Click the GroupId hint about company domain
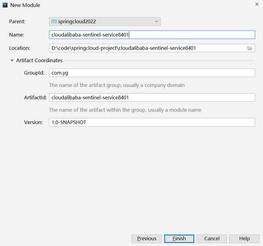Image resolution: width=263 pixels, height=246 pixels. 117,85
